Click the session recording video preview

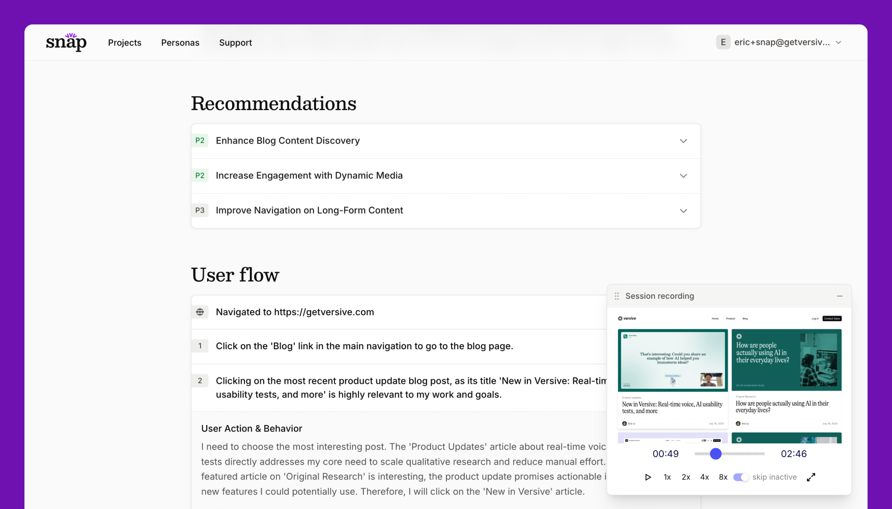click(x=729, y=376)
